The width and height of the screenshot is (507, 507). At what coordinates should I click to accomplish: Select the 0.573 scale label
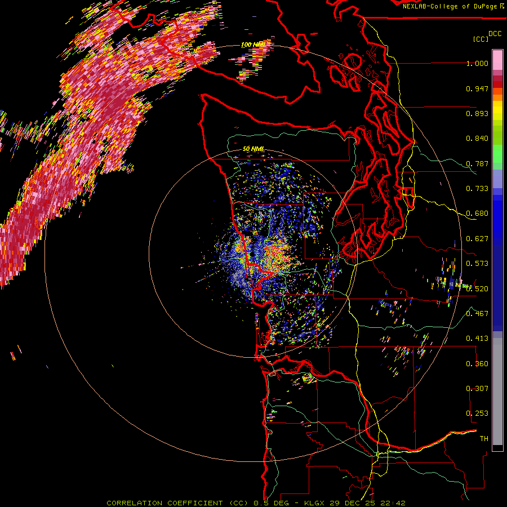[477, 264]
